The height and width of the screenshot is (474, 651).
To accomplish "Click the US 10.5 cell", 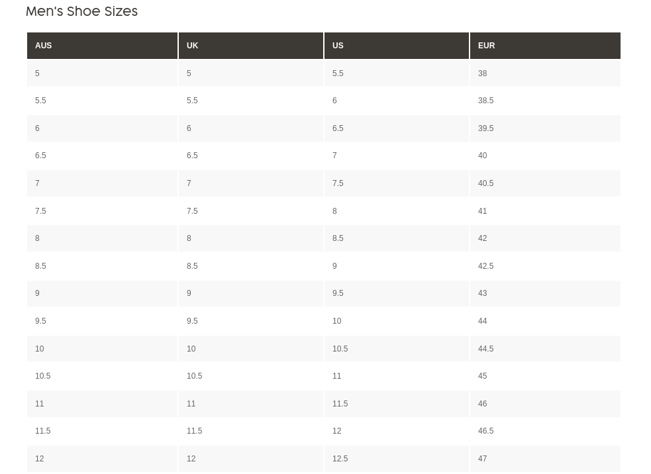I will tap(397, 349).
